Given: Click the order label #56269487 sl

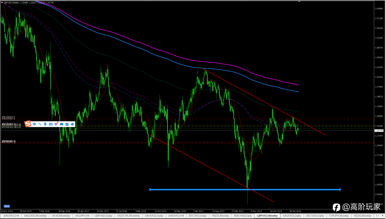Looking at the screenshot, I should (x=8, y=119).
